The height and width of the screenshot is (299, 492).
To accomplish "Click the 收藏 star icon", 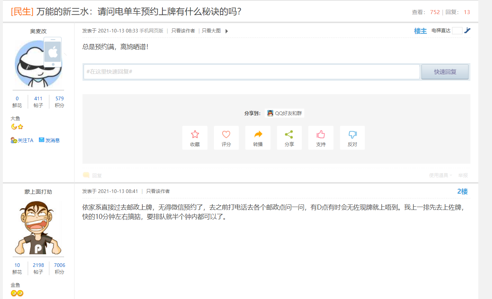I will [x=195, y=135].
